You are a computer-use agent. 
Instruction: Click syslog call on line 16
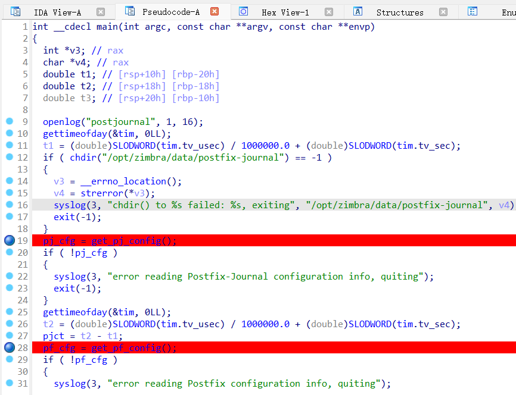70,205
